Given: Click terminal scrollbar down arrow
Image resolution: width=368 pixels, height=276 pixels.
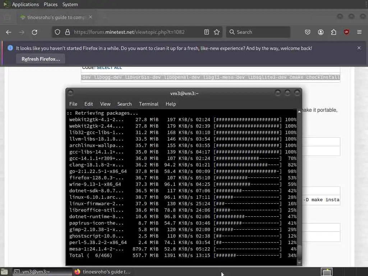Looking at the screenshot, I should (299, 263).
